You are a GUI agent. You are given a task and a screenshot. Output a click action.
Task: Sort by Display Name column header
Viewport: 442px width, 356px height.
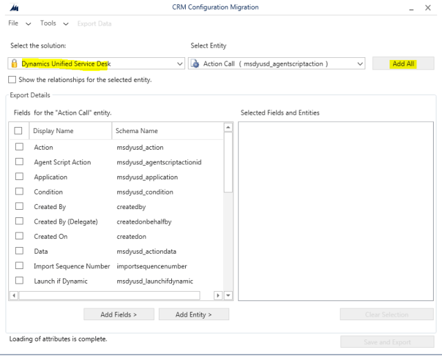tap(70, 130)
